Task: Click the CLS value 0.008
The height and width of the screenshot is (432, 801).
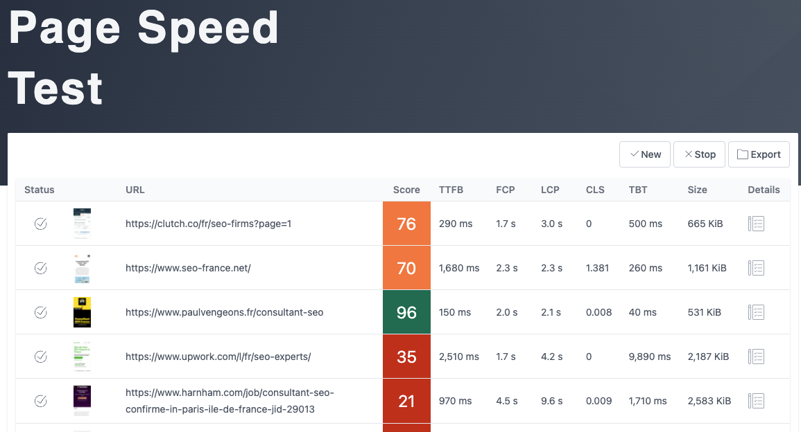Action: point(598,312)
